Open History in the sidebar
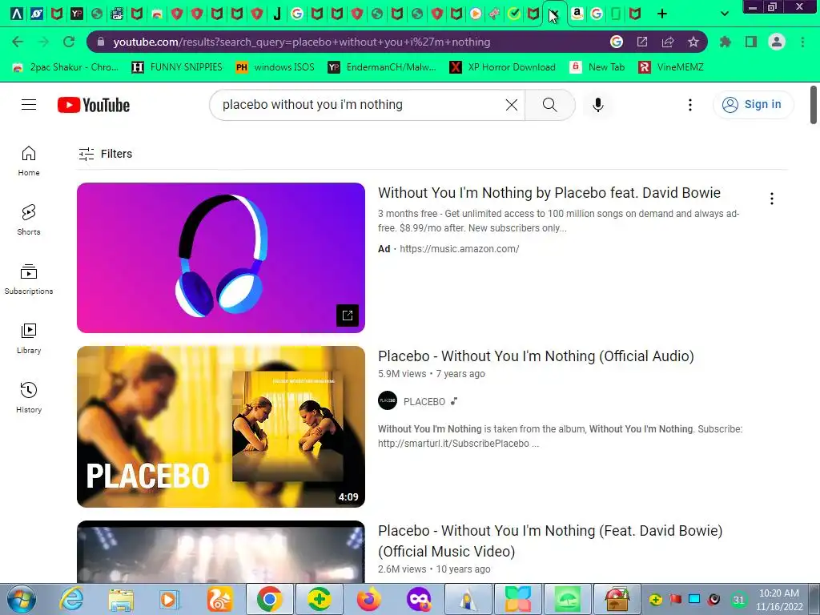This screenshot has width=820, height=615. click(x=29, y=397)
